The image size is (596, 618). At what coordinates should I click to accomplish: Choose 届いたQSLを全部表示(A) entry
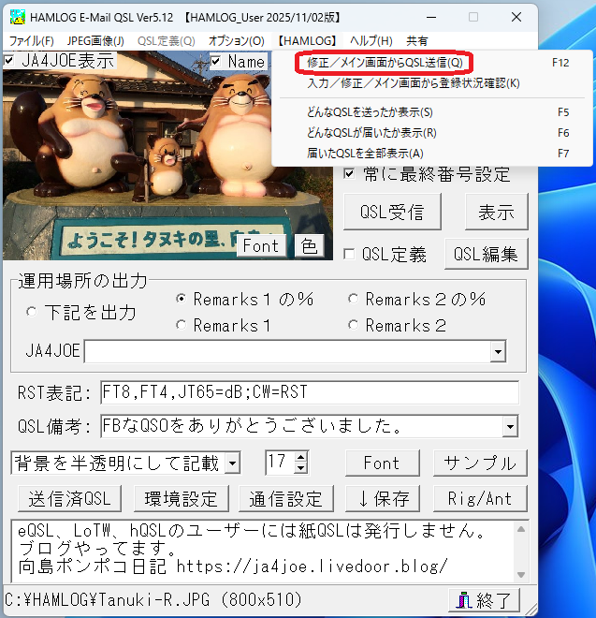click(432, 154)
